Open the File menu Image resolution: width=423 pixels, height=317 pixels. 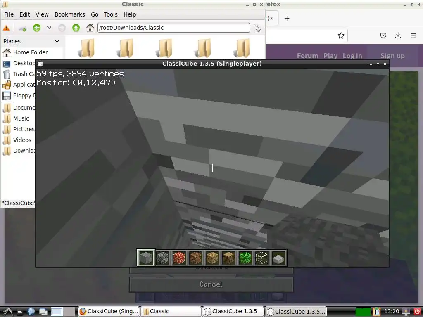pyautogui.click(x=9, y=14)
